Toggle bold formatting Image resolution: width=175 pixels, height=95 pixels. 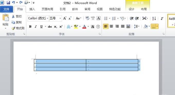[30, 27]
